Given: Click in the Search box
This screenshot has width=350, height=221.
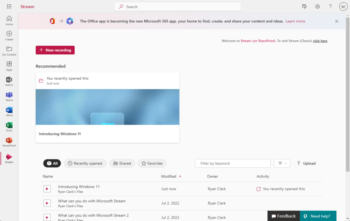Looking at the screenshot, I should click(x=178, y=7).
